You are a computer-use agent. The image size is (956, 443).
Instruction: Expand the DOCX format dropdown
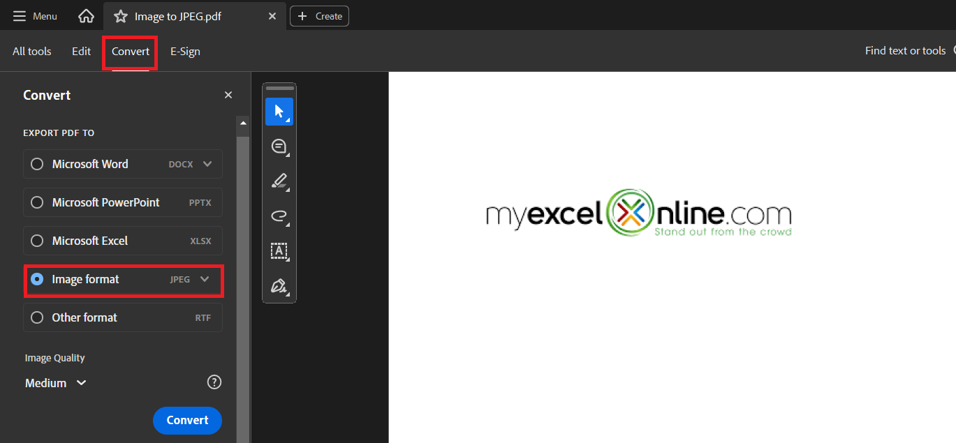click(207, 164)
